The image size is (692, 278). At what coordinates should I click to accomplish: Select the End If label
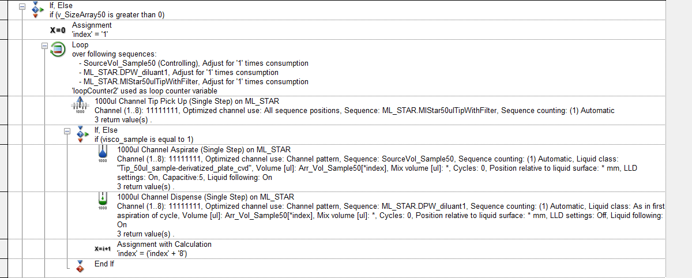coord(104,264)
